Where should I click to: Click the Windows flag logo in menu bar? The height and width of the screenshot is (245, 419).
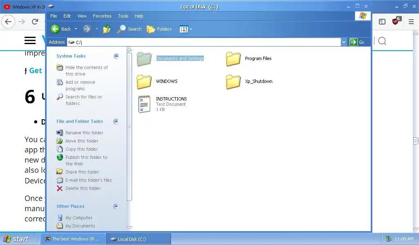pos(363,16)
